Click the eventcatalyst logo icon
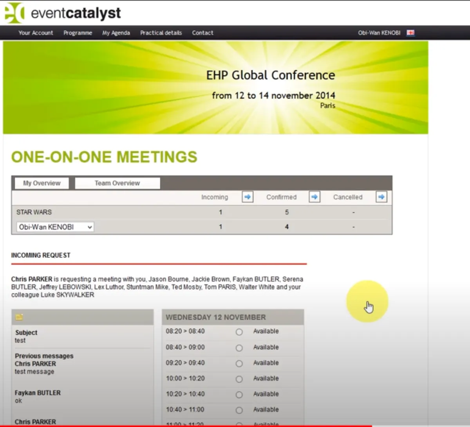 pos(14,13)
